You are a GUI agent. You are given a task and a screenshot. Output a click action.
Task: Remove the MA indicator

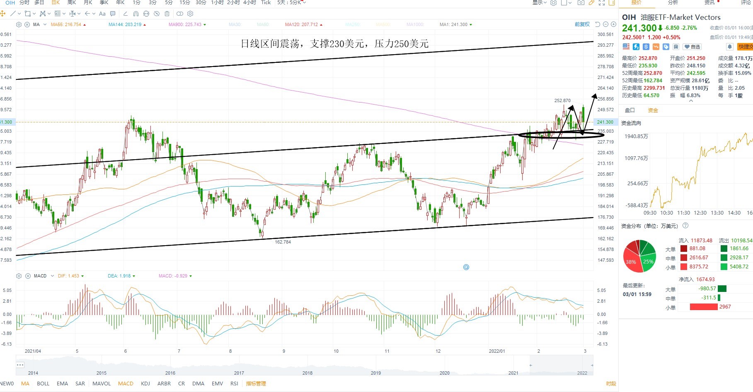[x=27, y=24]
